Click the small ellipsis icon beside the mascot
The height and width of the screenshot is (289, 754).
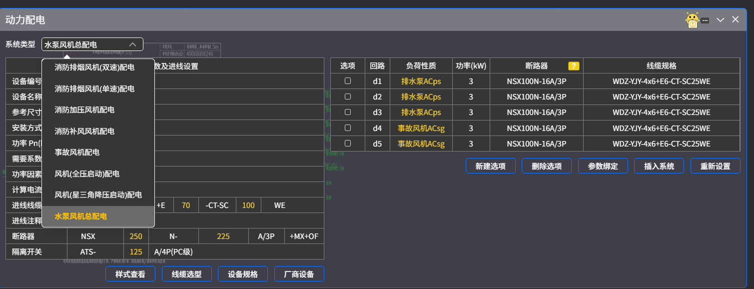tap(705, 20)
